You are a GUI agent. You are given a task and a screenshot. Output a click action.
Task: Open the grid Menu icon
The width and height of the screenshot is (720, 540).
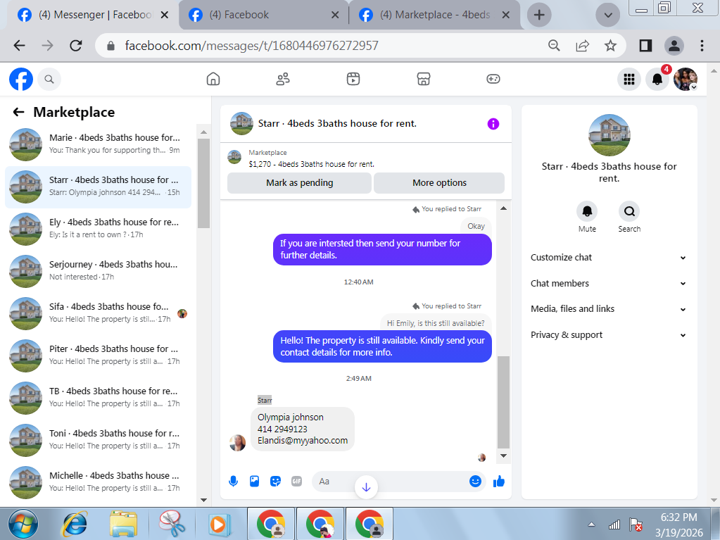pos(629,79)
